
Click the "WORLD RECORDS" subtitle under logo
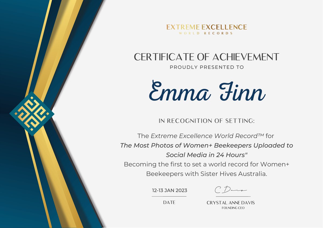click(x=206, y=33)
